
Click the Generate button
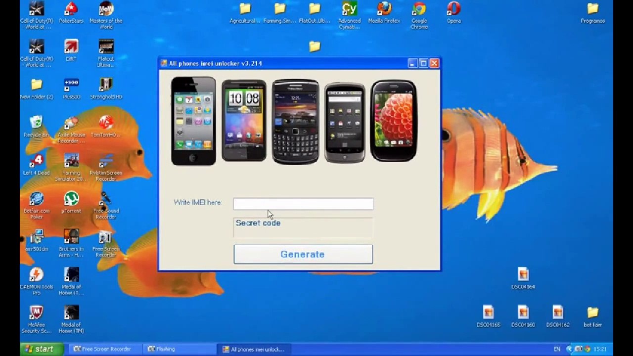303,254
